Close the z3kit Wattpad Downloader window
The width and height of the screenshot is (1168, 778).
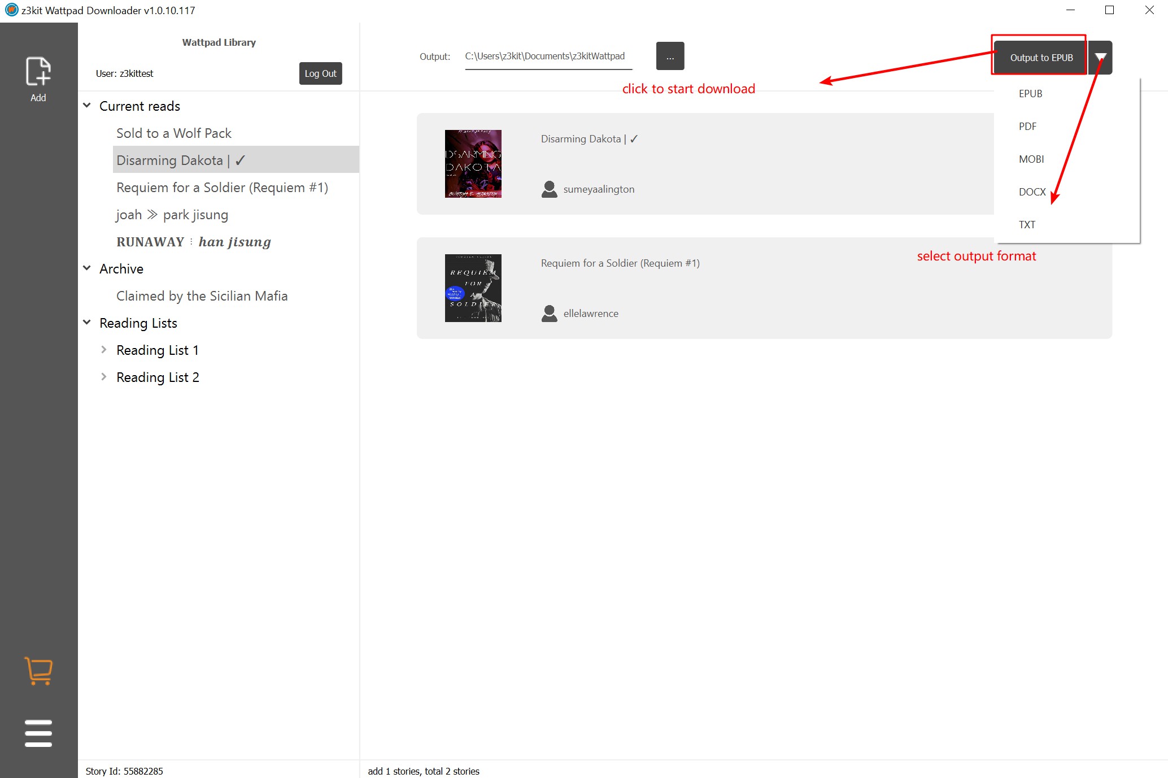1149,10
